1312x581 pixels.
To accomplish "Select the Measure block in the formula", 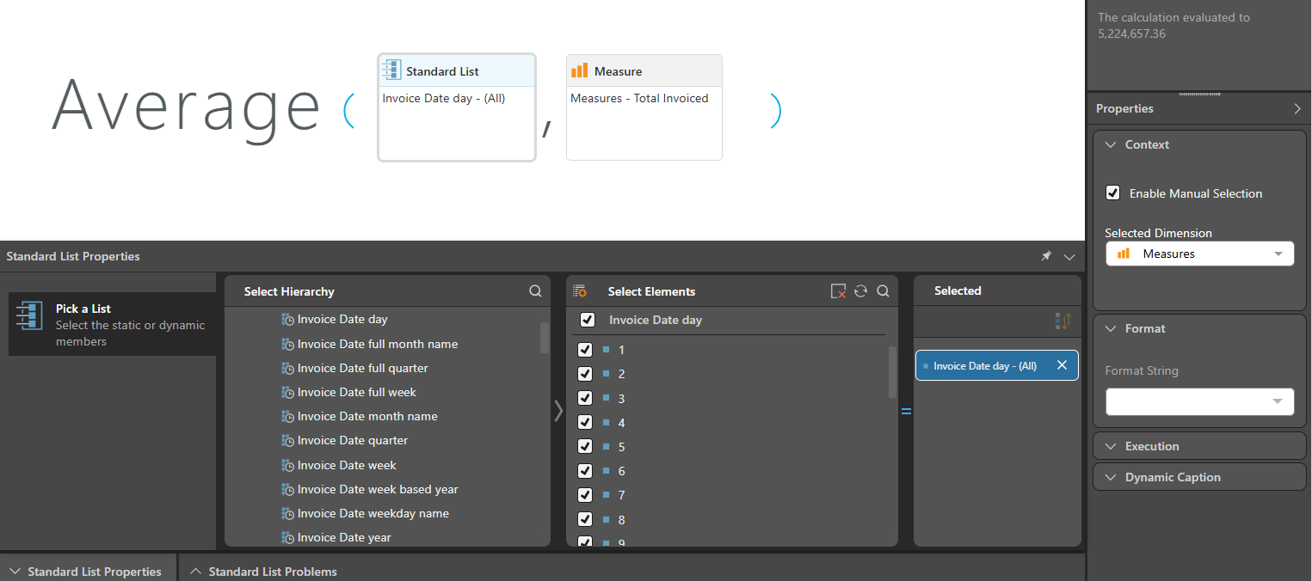I will pyautogui.click(x=644, y=107).
